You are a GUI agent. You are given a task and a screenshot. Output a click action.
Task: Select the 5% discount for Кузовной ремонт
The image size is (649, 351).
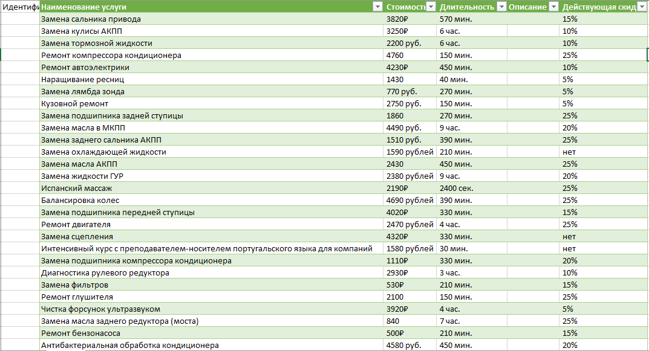604,103
